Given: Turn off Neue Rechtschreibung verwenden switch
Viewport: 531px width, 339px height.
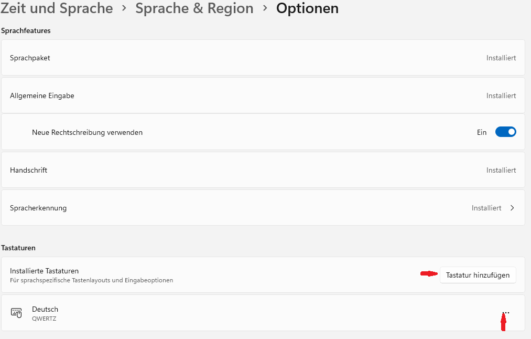Looking at the screenshot, I should click(x=506, y=132).
